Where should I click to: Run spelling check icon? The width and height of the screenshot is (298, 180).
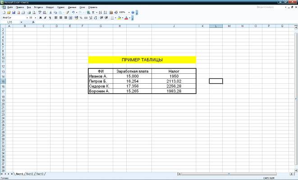(40, 13)
